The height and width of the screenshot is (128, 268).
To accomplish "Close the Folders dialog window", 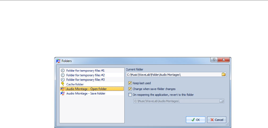I will coord(224,60).
